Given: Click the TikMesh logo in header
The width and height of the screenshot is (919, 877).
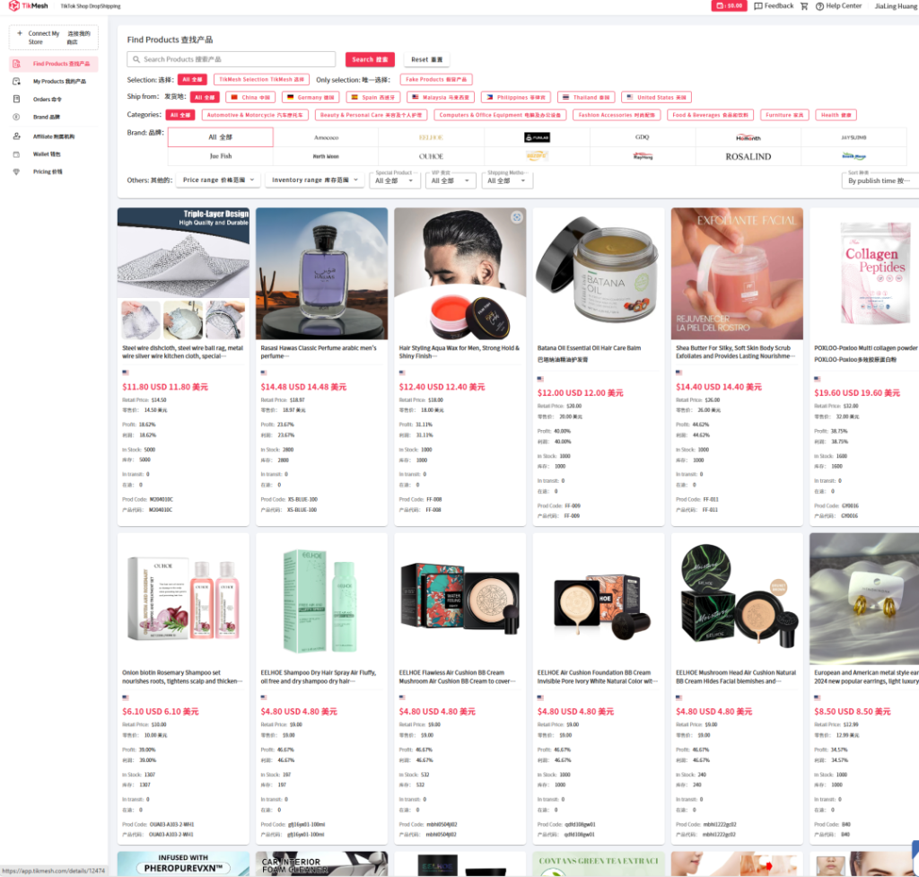Looking at the screenshot, I should 28,6.
